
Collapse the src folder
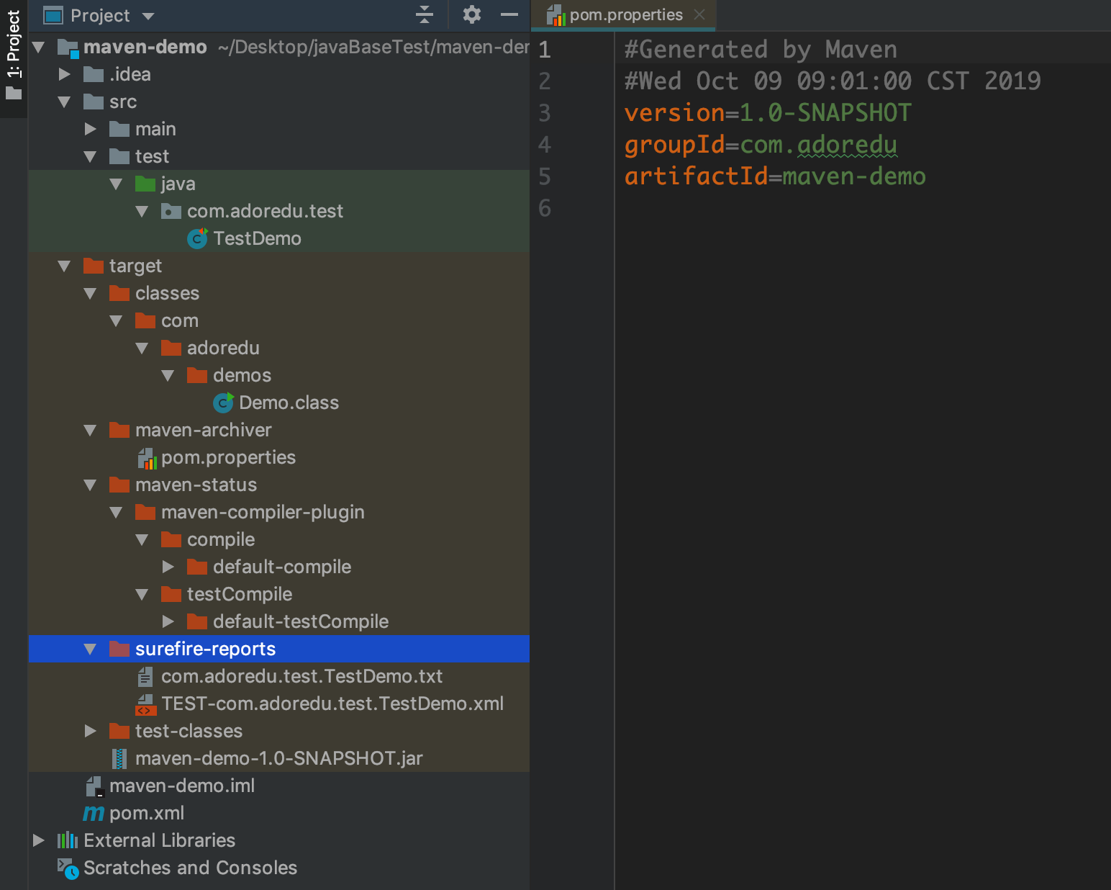click(x=64, y=102)
